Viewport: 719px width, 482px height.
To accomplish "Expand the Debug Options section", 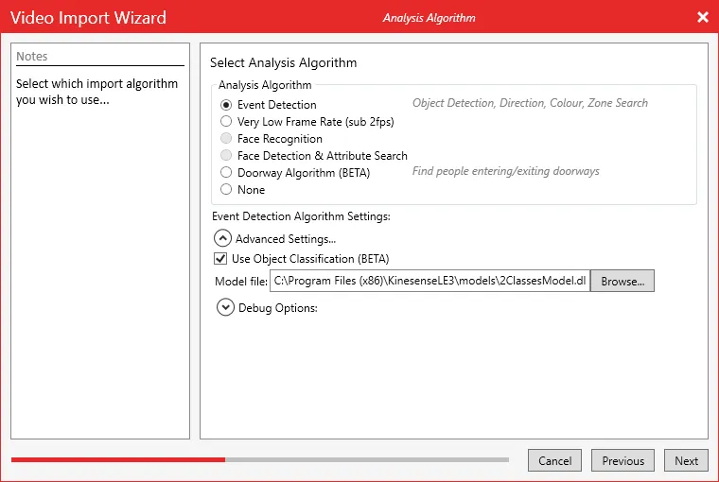I will [225, 307].
